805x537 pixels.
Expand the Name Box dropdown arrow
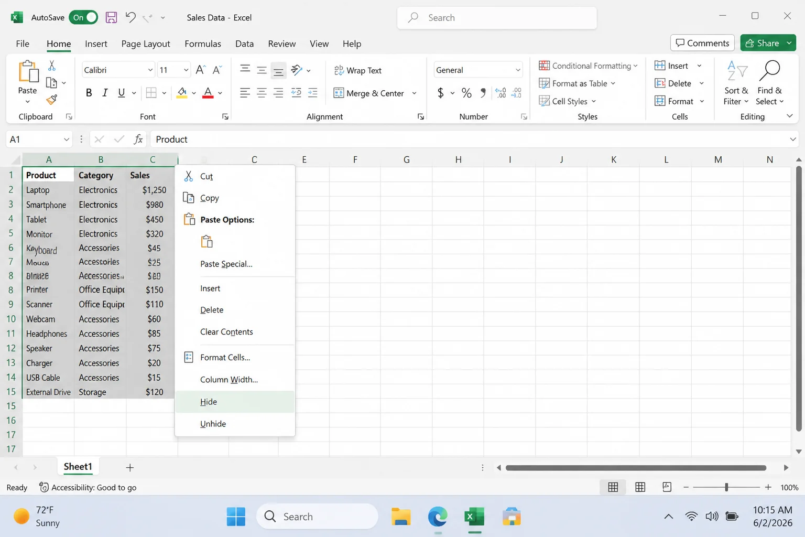(x=67, y=139)
